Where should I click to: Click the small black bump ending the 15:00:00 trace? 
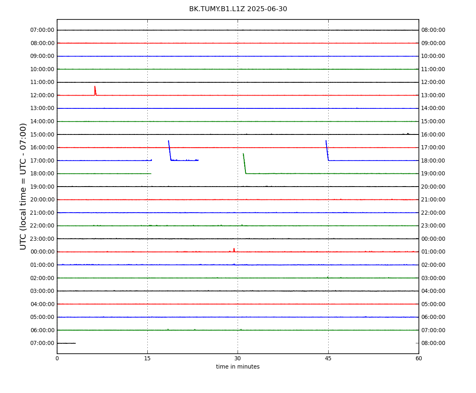[408, 134]
